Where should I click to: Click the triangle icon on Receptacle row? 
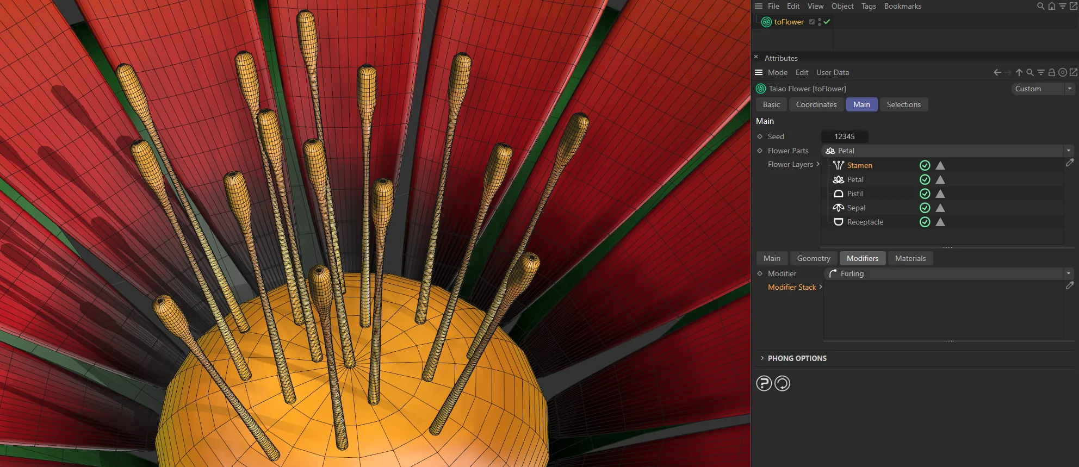click(940, 222)
